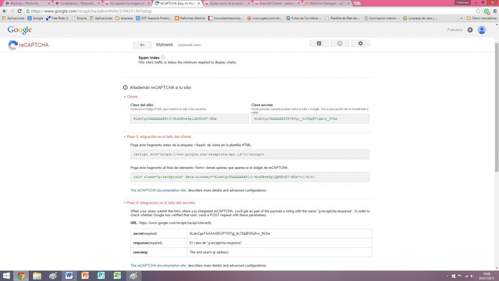
Task: Select the Clave del sitio key field
Action: [189, 119]
